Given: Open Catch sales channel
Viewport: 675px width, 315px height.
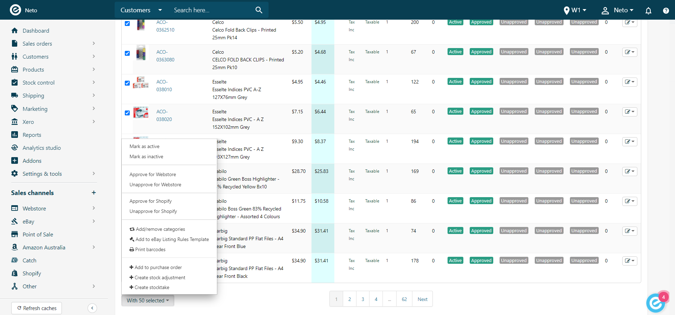Looking at the screenshot, I should tap(29, 260).
